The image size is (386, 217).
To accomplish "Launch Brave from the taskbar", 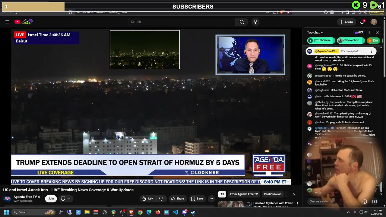I will [x=131, y=212].
